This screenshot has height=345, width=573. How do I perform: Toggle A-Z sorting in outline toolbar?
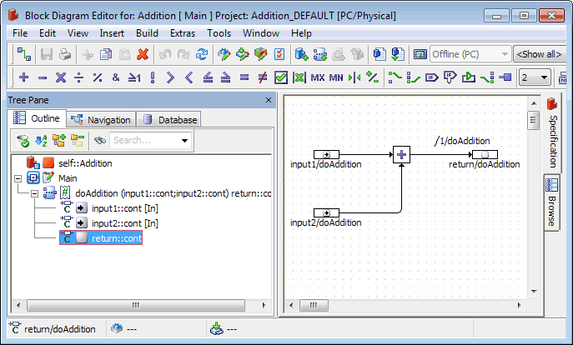click(41, 141)
